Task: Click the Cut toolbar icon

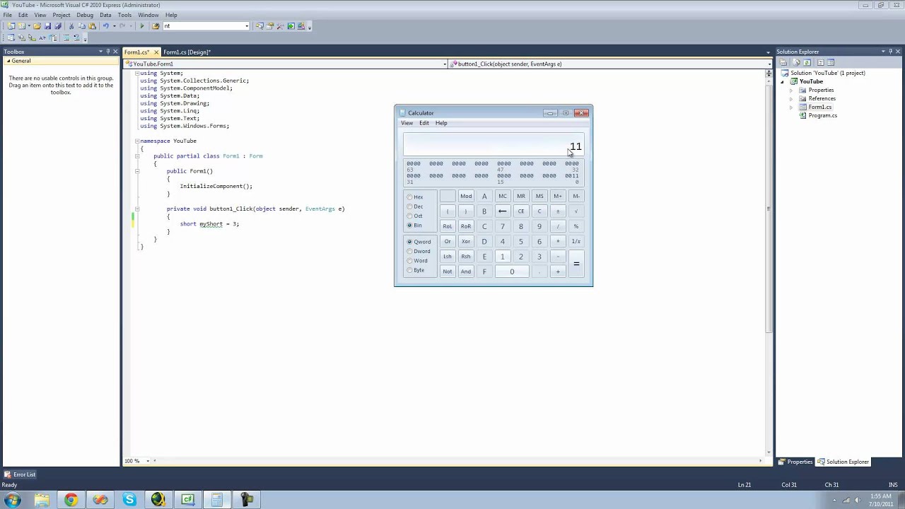Action: [71, 26]
